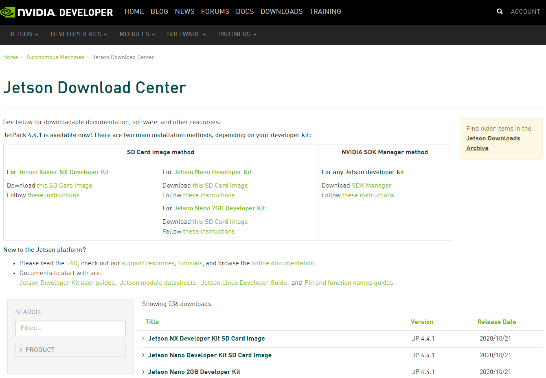Open the FAQ link

click(72, 263)
